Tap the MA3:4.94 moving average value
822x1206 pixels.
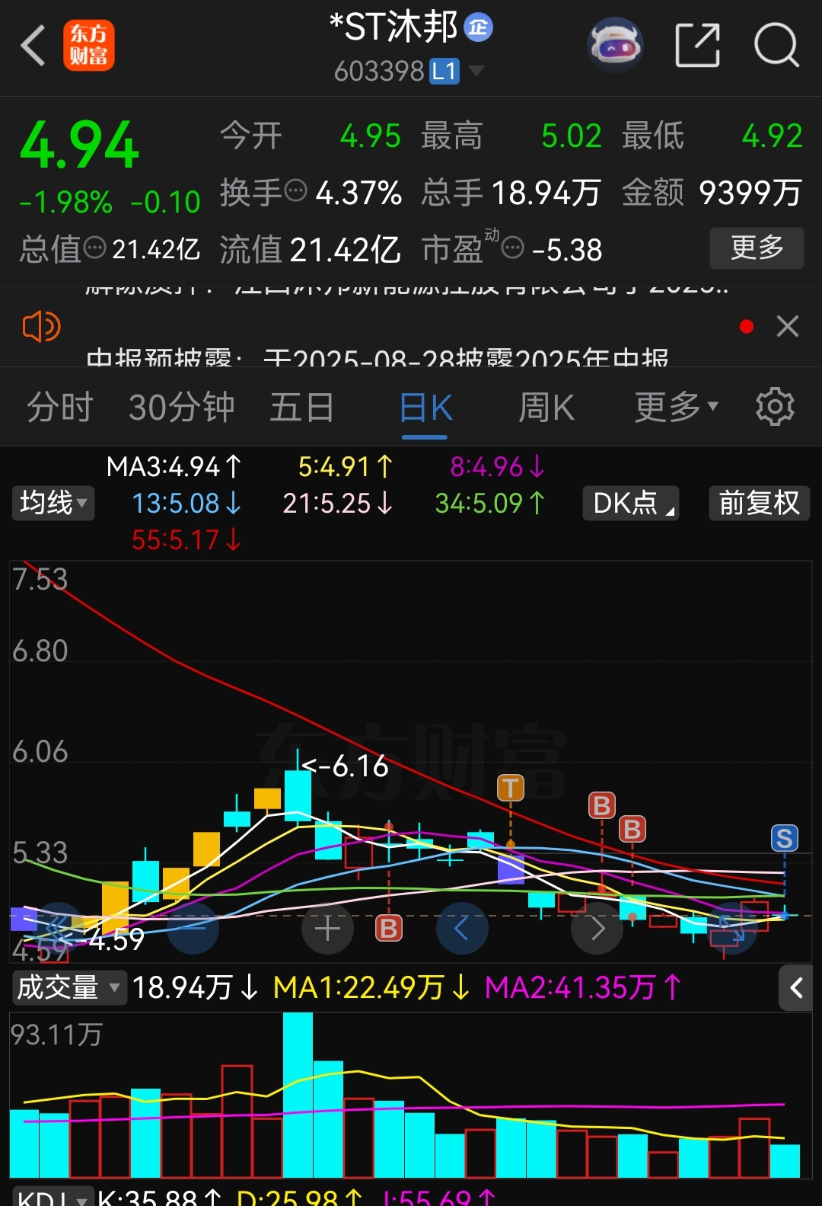coord(174,466)
